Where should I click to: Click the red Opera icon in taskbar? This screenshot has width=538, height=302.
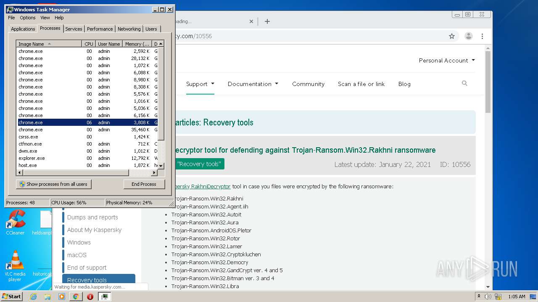click(90, 297)
